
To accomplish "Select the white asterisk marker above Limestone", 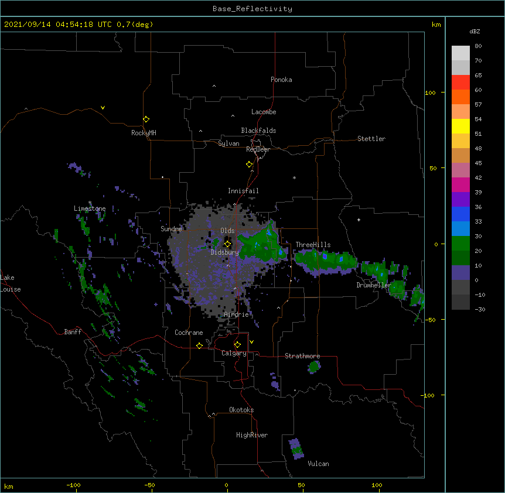I will coord(90,203).
